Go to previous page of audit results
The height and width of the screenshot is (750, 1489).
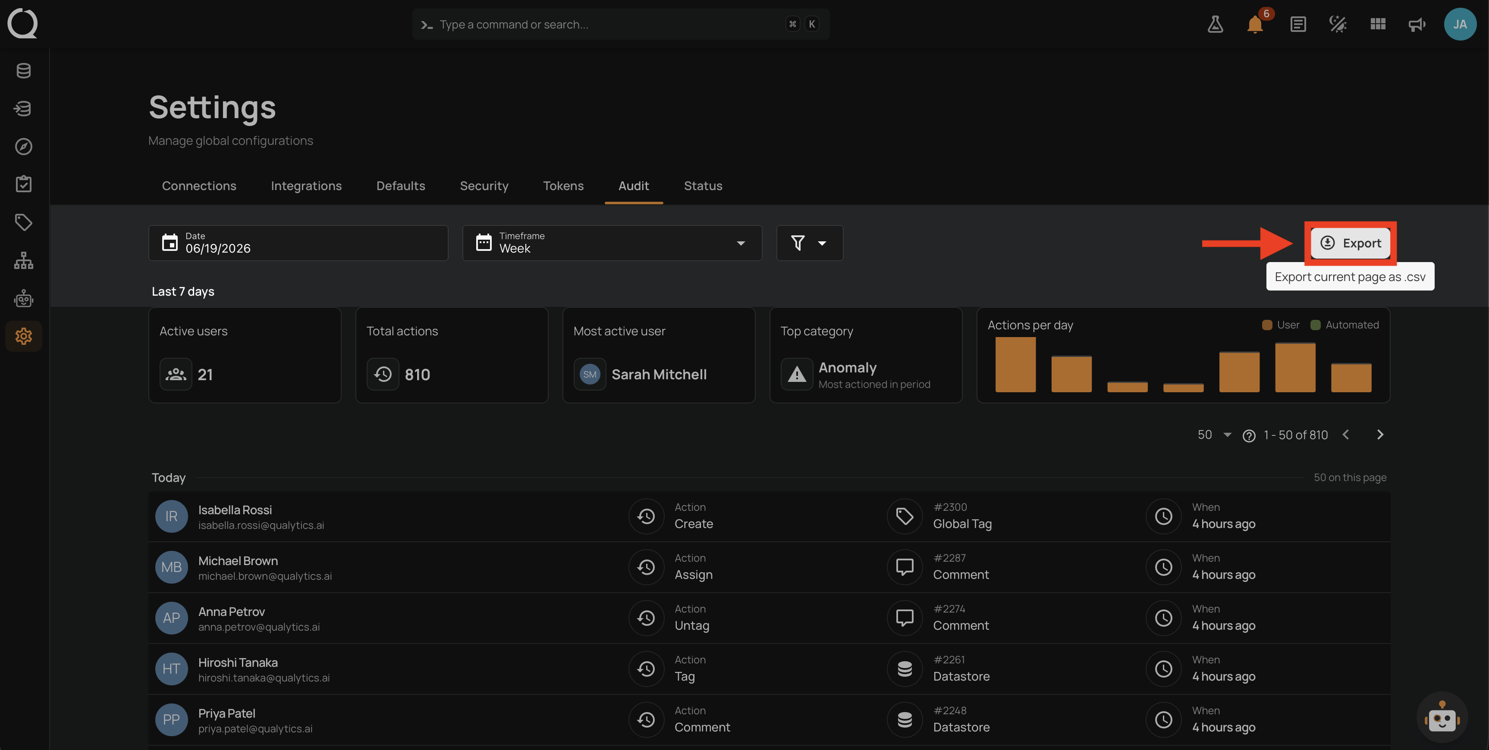coord(1346,434)
